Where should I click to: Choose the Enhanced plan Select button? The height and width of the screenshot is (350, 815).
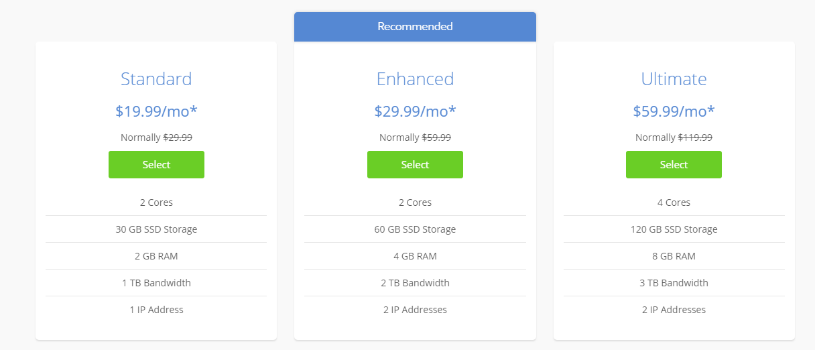click(415, 164)
